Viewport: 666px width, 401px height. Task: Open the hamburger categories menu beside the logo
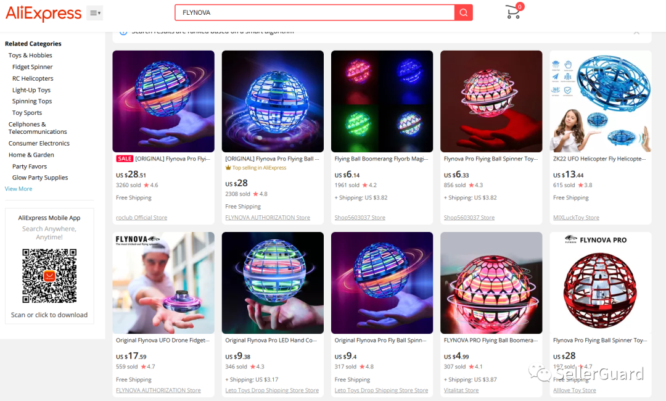[x=95, y=13]
